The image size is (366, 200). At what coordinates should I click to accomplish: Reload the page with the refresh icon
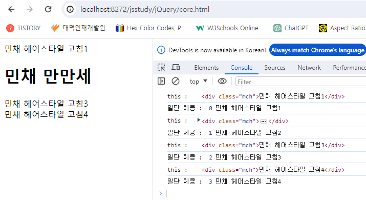[48, 9]
